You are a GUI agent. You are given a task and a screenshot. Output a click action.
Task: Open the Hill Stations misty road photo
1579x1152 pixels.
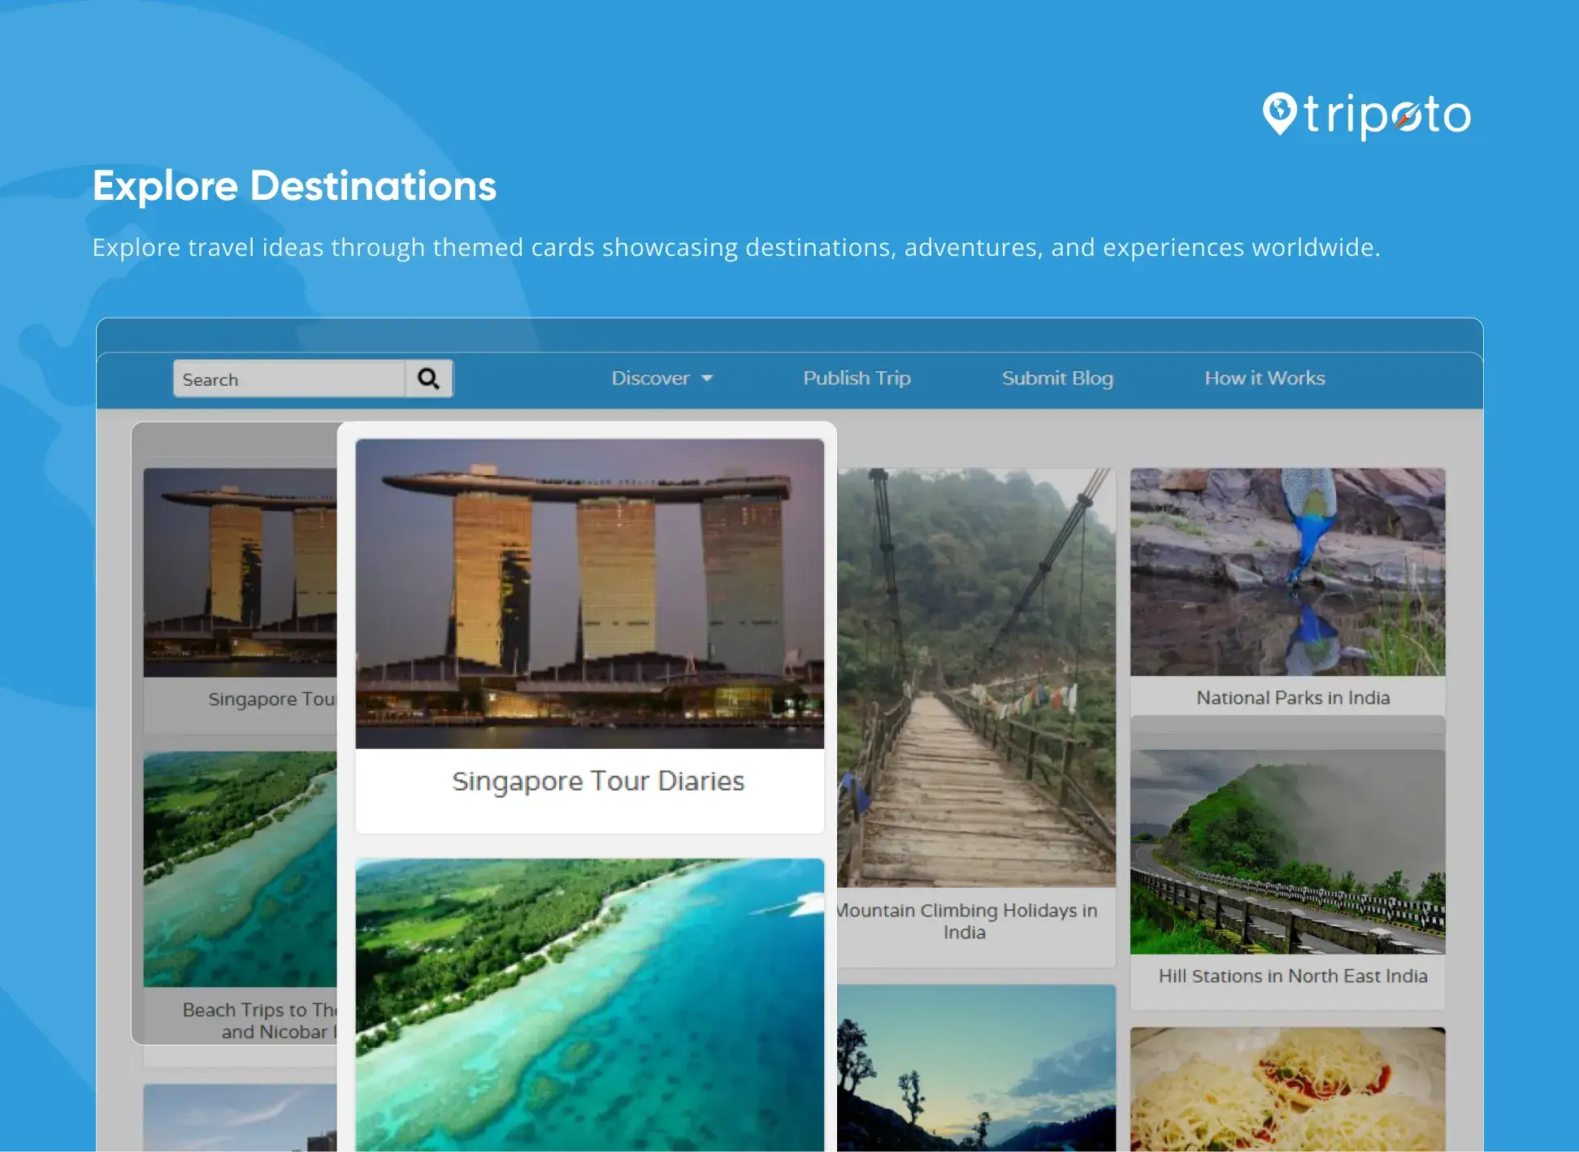[1287, 852]
